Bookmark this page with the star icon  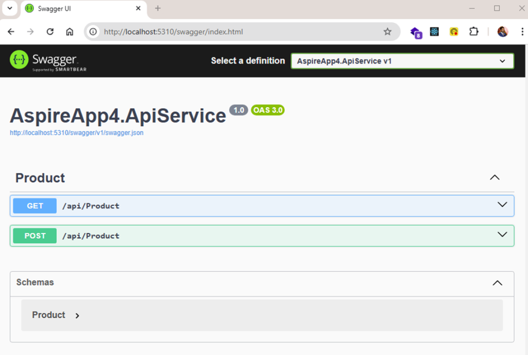[387, 31]
